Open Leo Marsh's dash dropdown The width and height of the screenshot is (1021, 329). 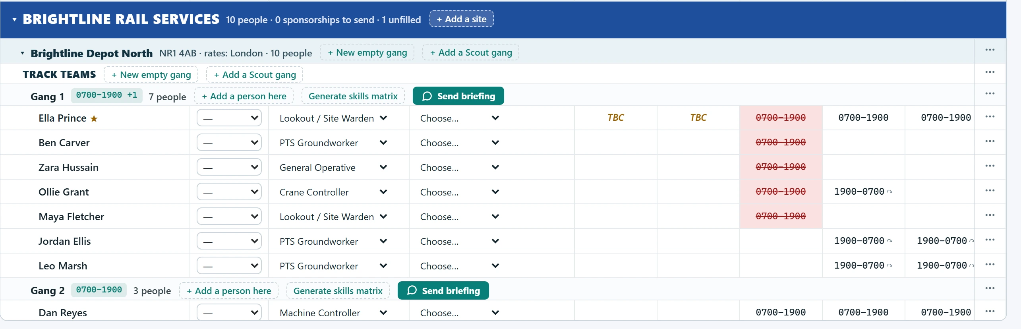coord(229,266)
